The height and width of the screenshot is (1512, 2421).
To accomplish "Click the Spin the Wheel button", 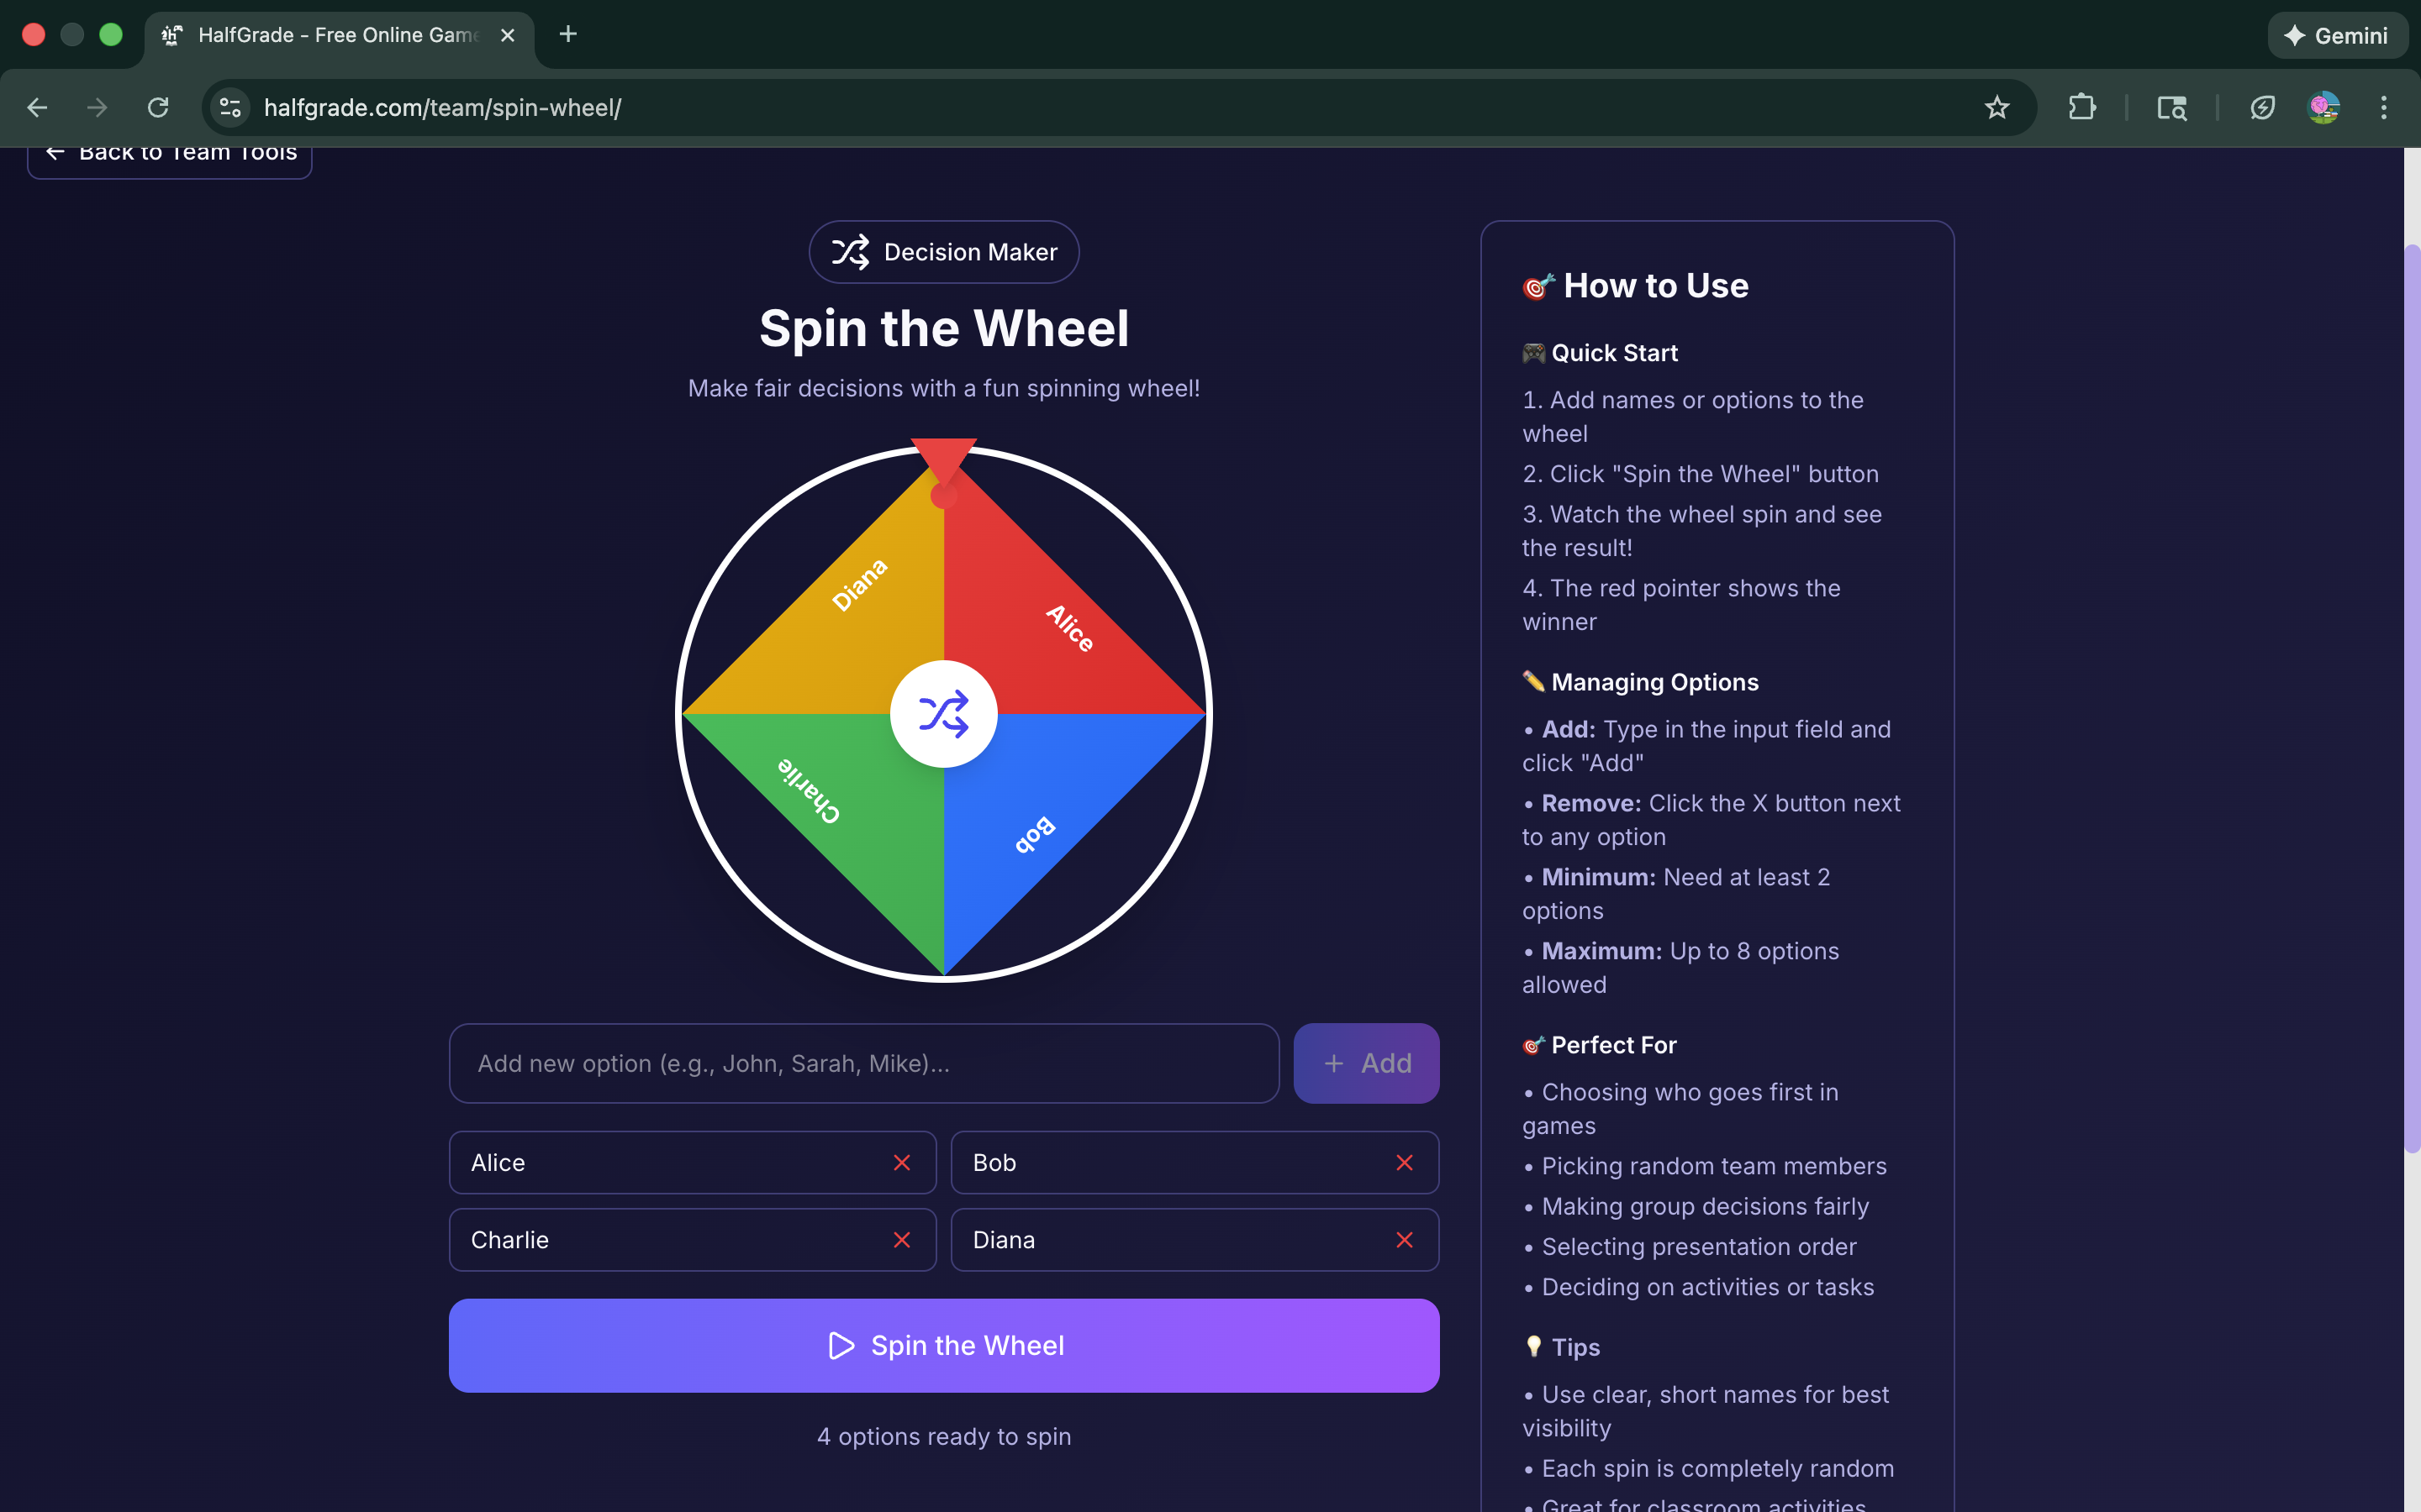I will click(943, 1345).
